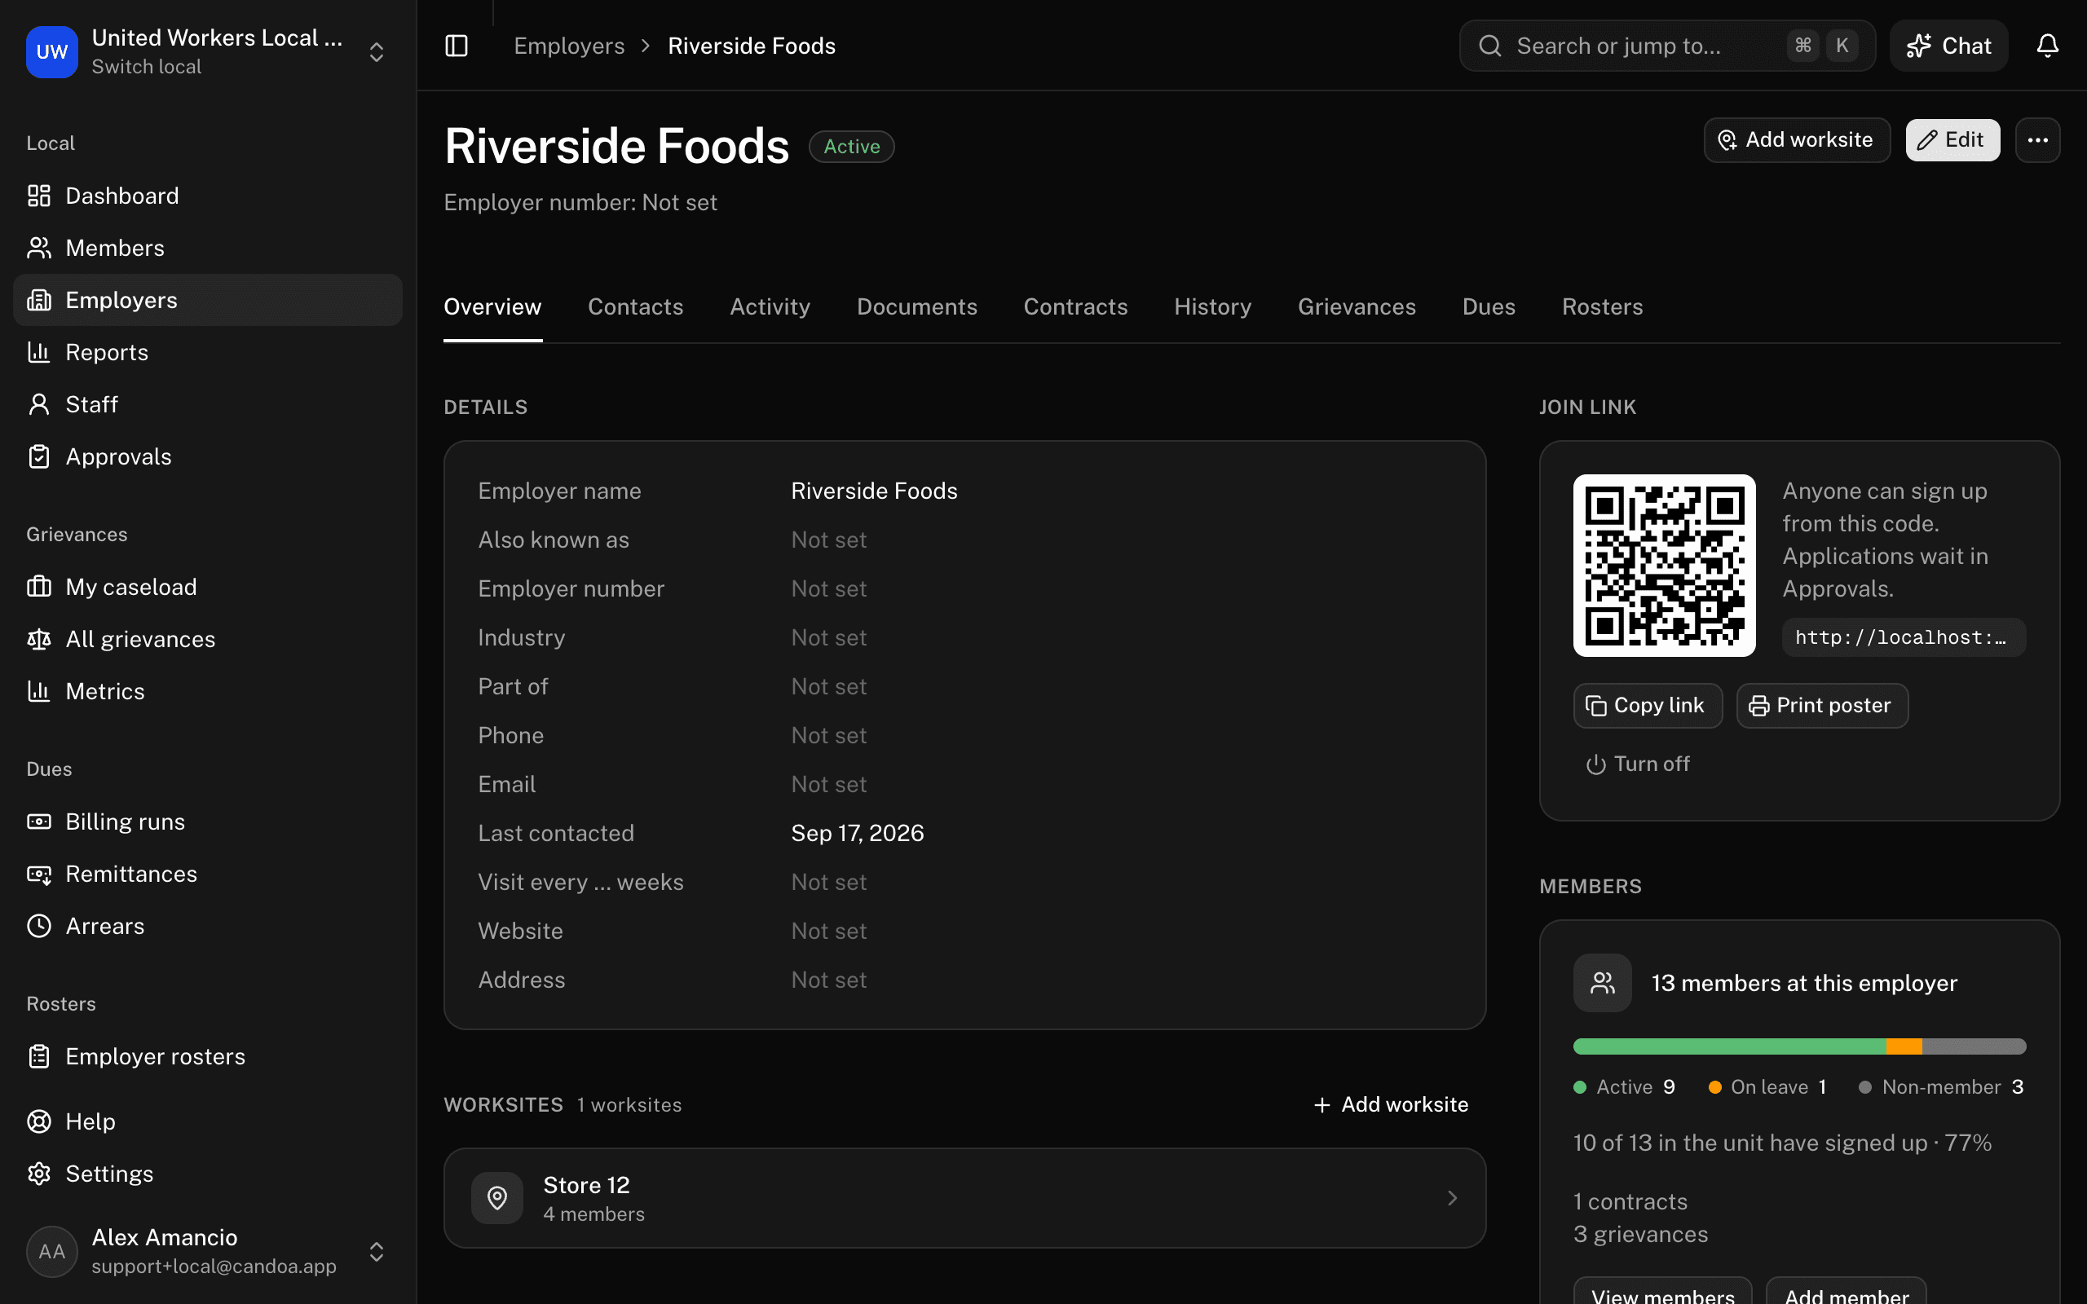Open notifications bell

tap(2047, 46)
